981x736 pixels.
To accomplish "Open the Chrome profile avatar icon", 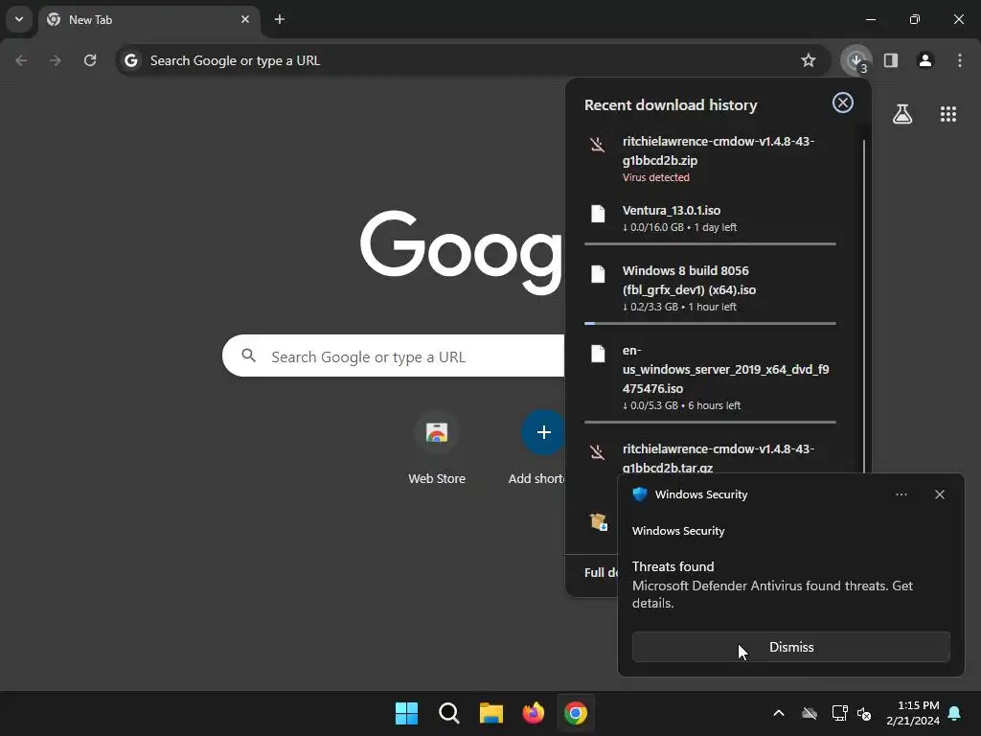I will (x=925, y=60).
